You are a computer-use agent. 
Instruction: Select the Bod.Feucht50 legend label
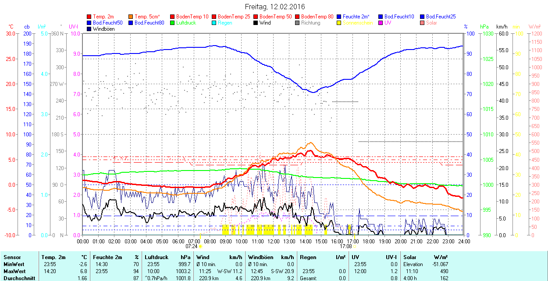(x=107, y=22)
